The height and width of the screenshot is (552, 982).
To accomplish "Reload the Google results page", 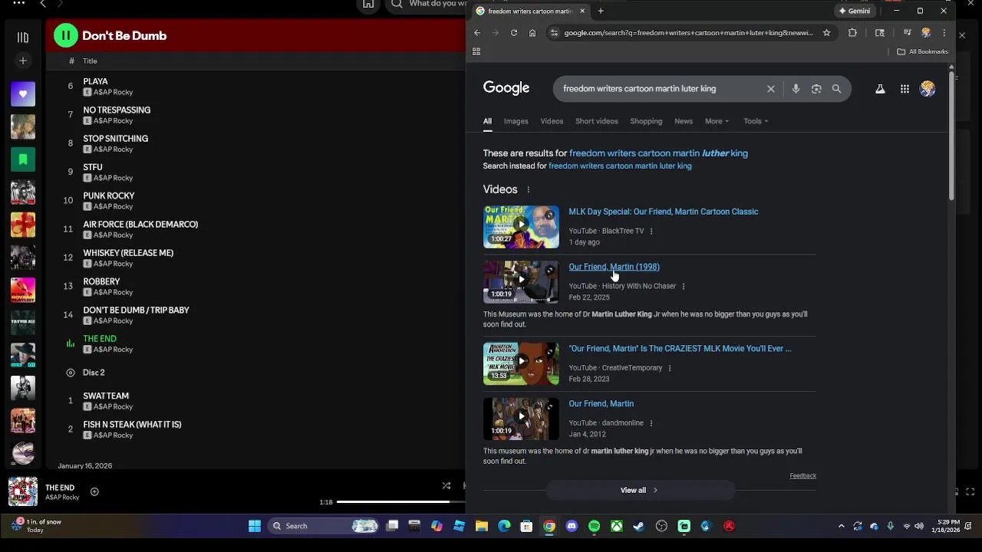I will [x=514, y=33].
